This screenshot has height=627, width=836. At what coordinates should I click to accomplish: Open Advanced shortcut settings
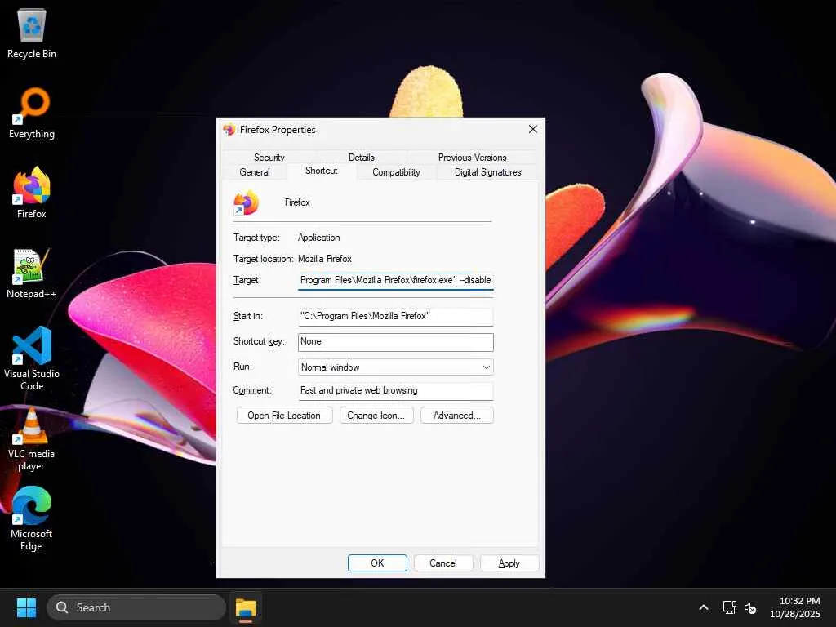pyautogui.click(x=457, y=416)
